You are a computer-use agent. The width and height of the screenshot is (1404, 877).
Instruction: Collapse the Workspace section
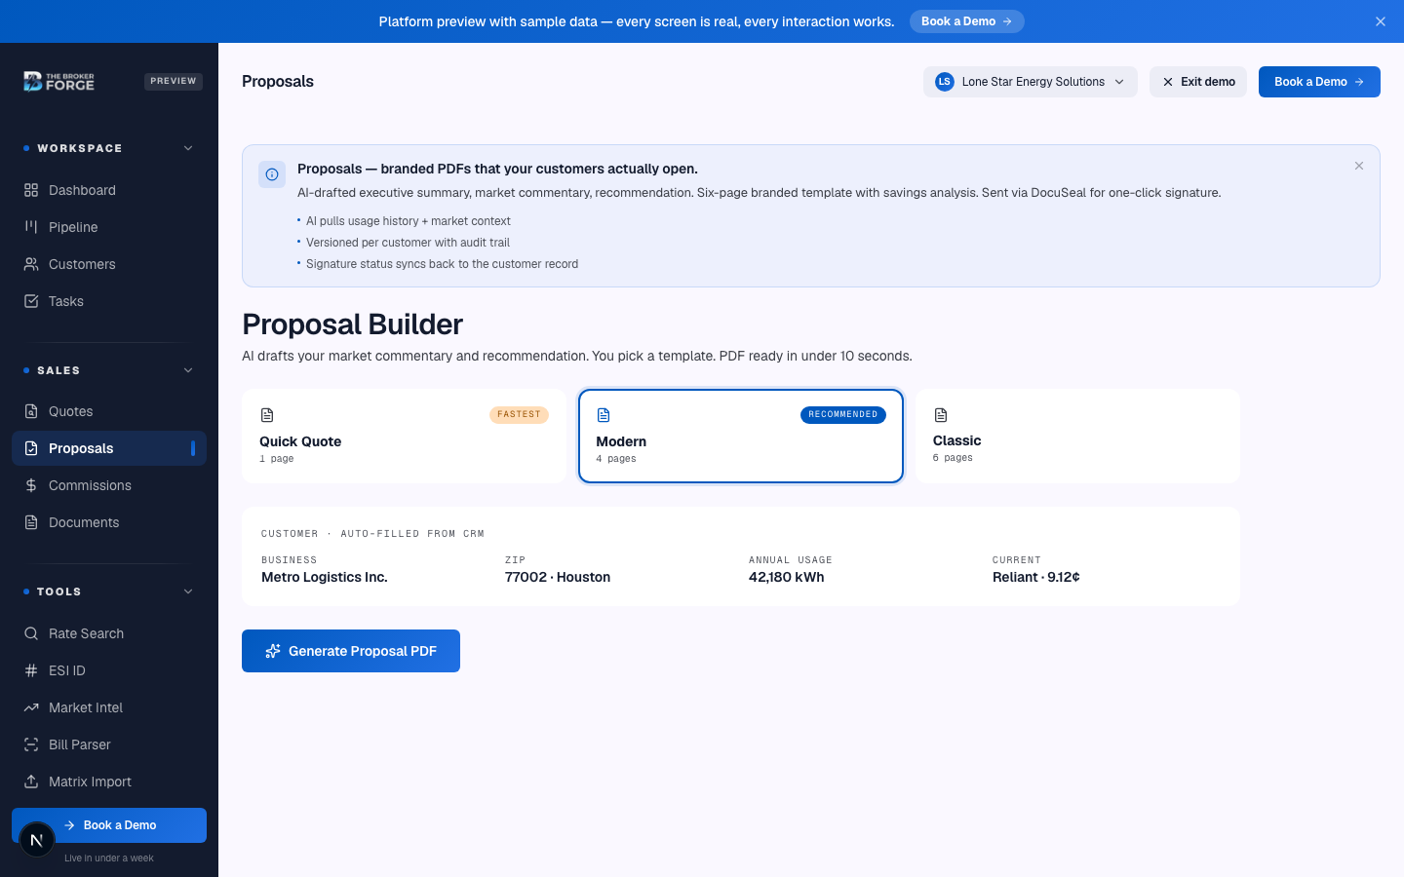click(188, 148)
